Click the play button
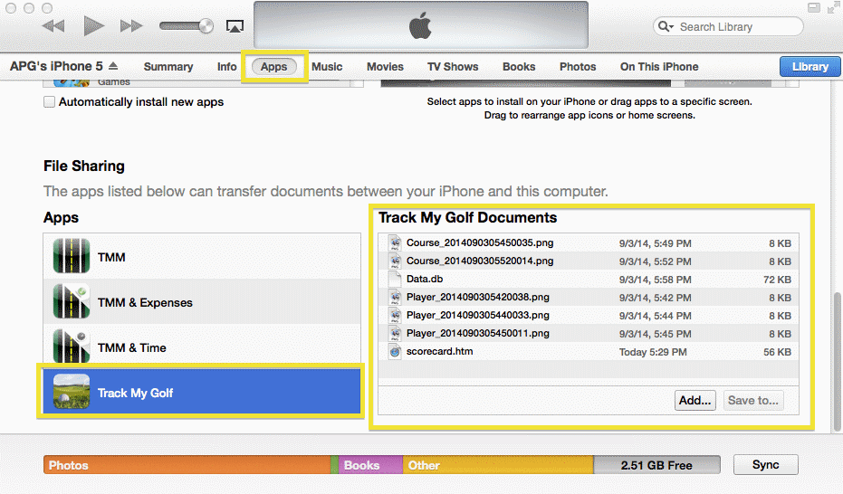This screenshot has height=494, width=843. (93, 25)
